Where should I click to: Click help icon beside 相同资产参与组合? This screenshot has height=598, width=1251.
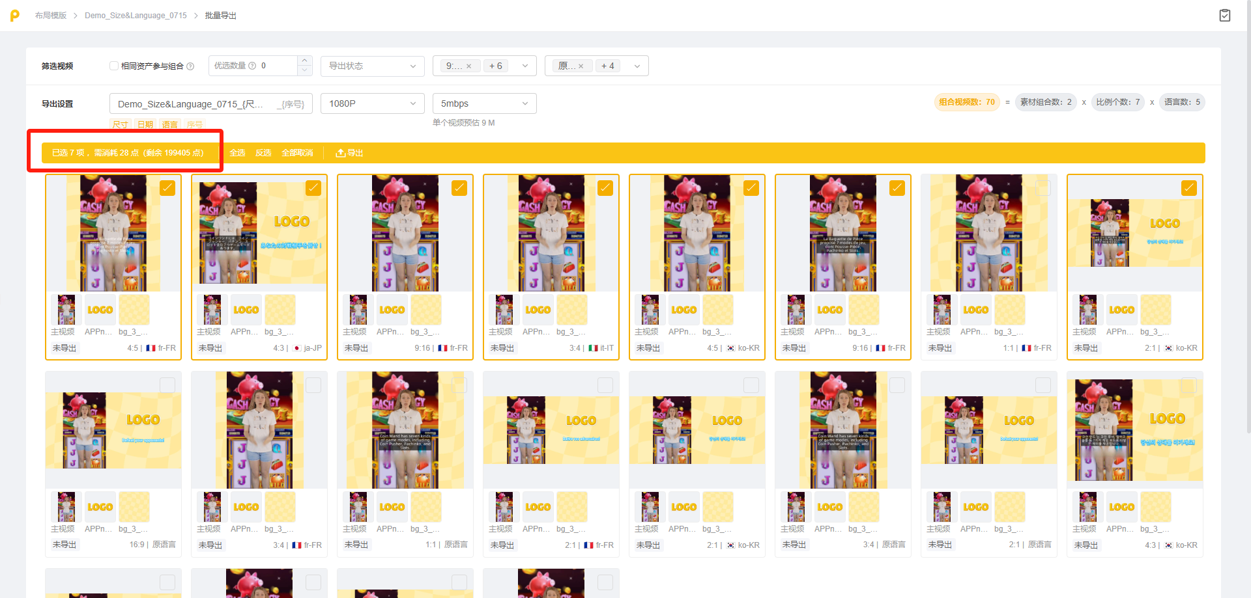[190, 66]
